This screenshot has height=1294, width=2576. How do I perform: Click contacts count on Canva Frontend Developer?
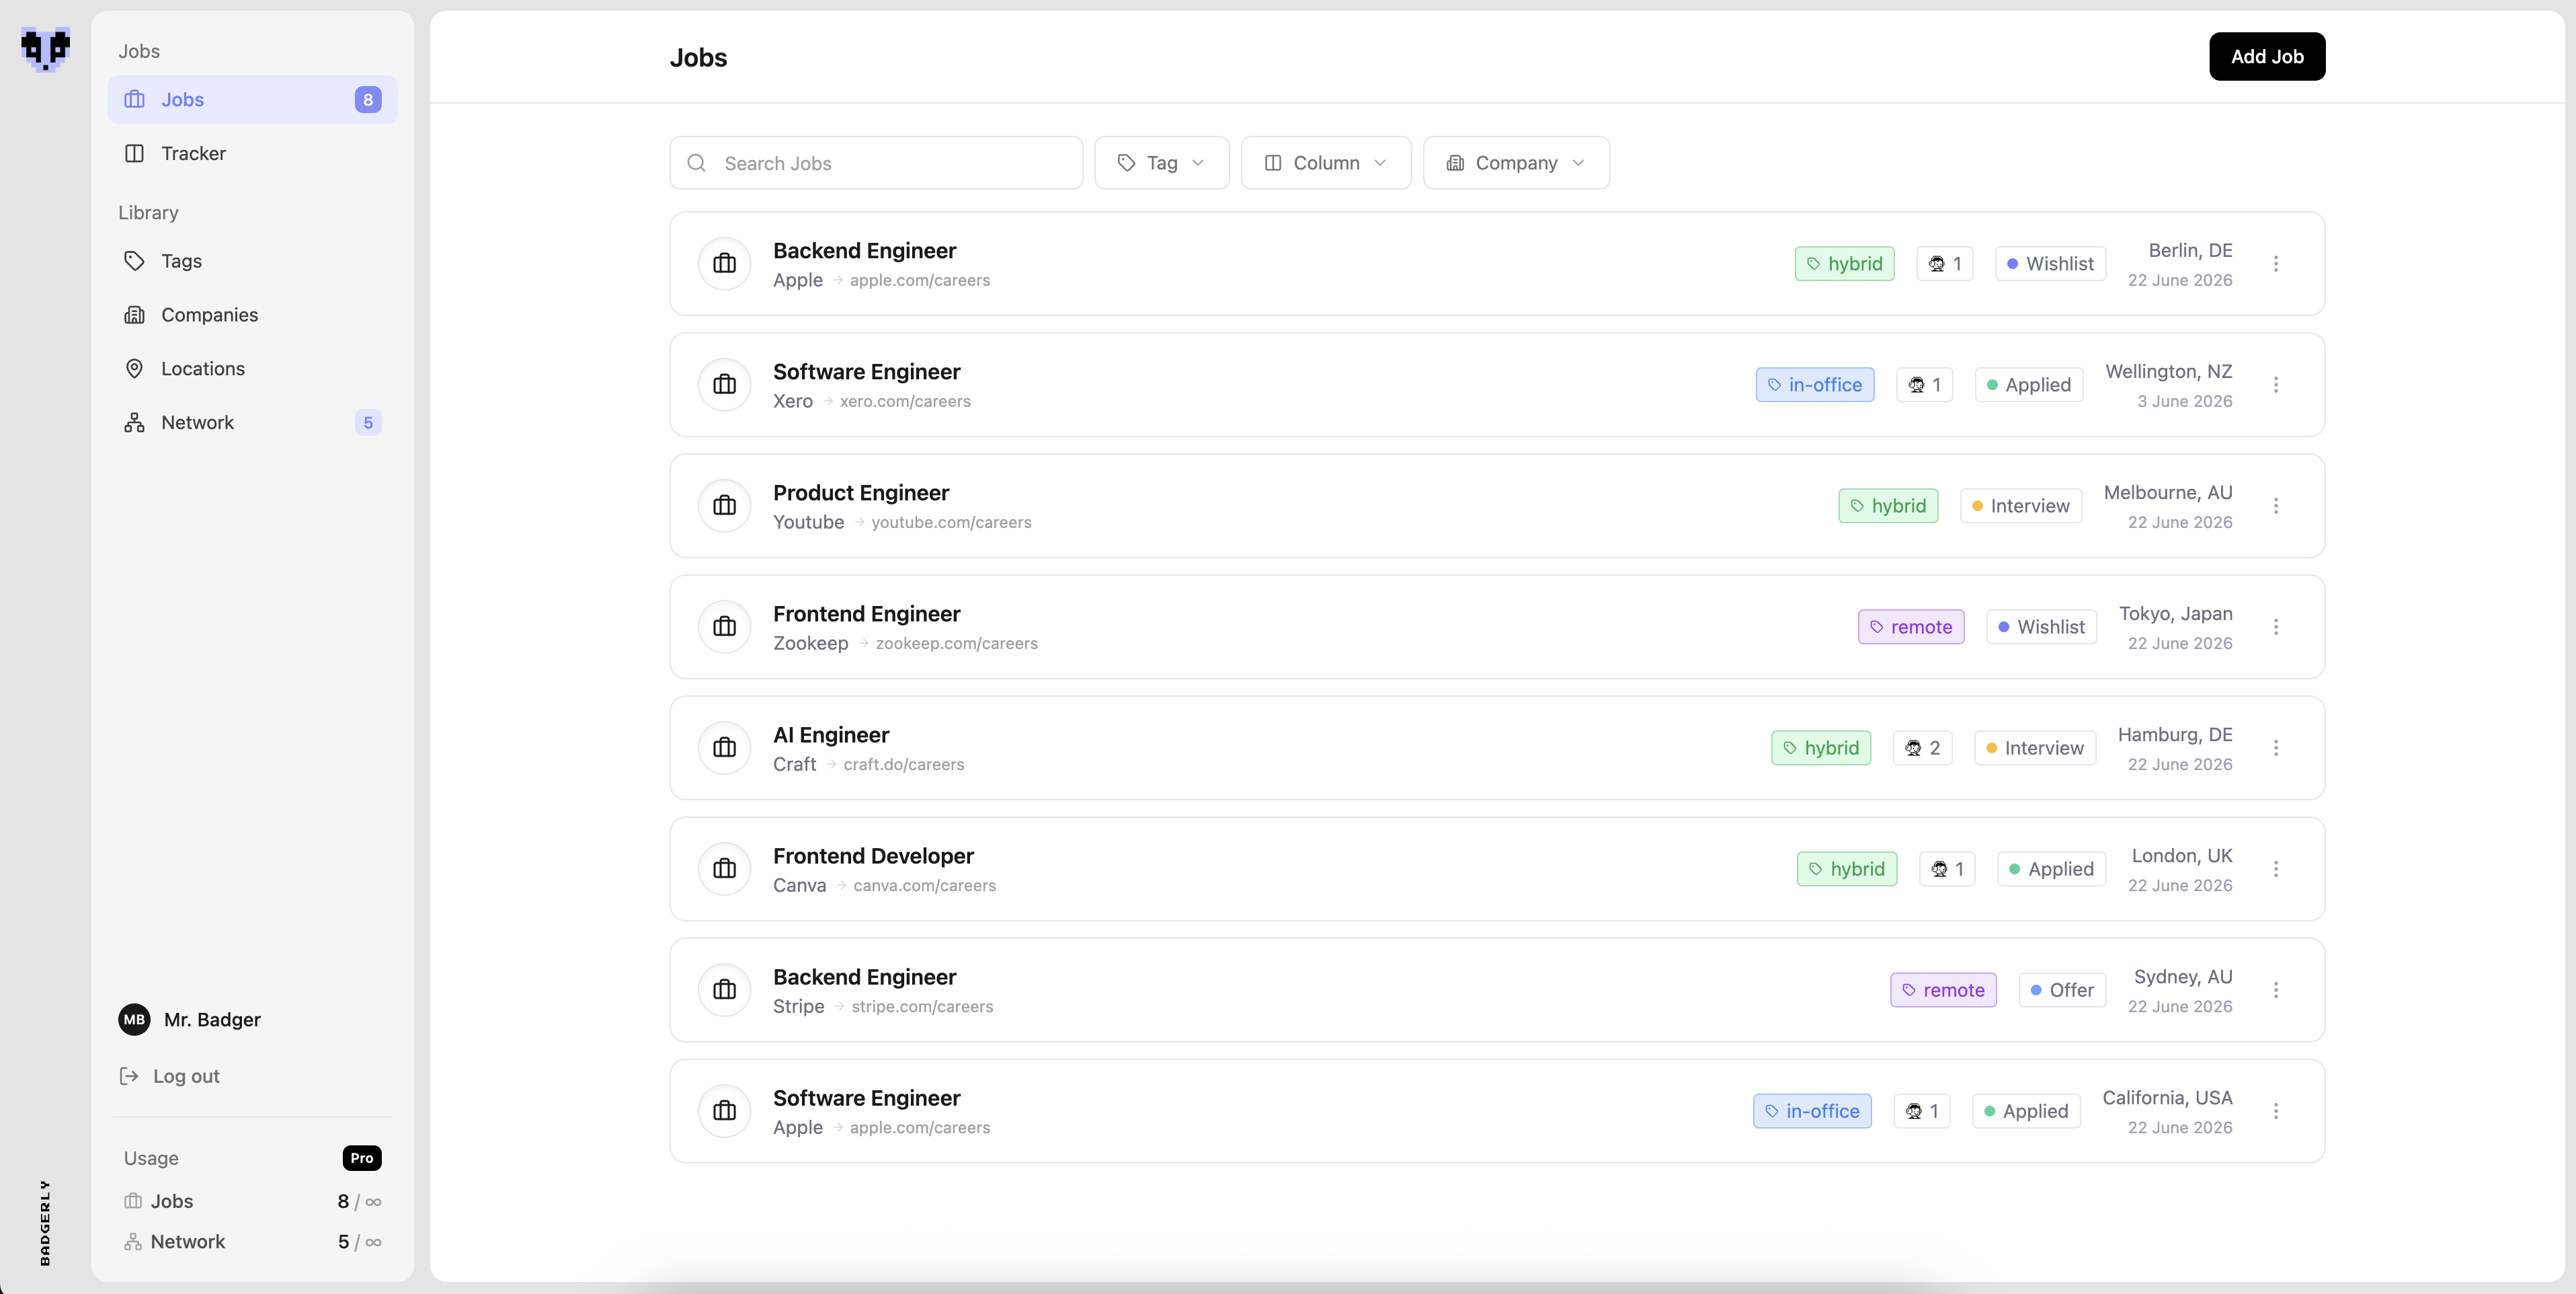click(x=1947, y=870)
